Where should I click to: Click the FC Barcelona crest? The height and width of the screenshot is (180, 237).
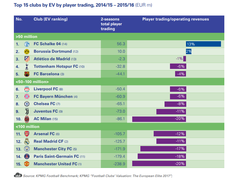[27, 74]
